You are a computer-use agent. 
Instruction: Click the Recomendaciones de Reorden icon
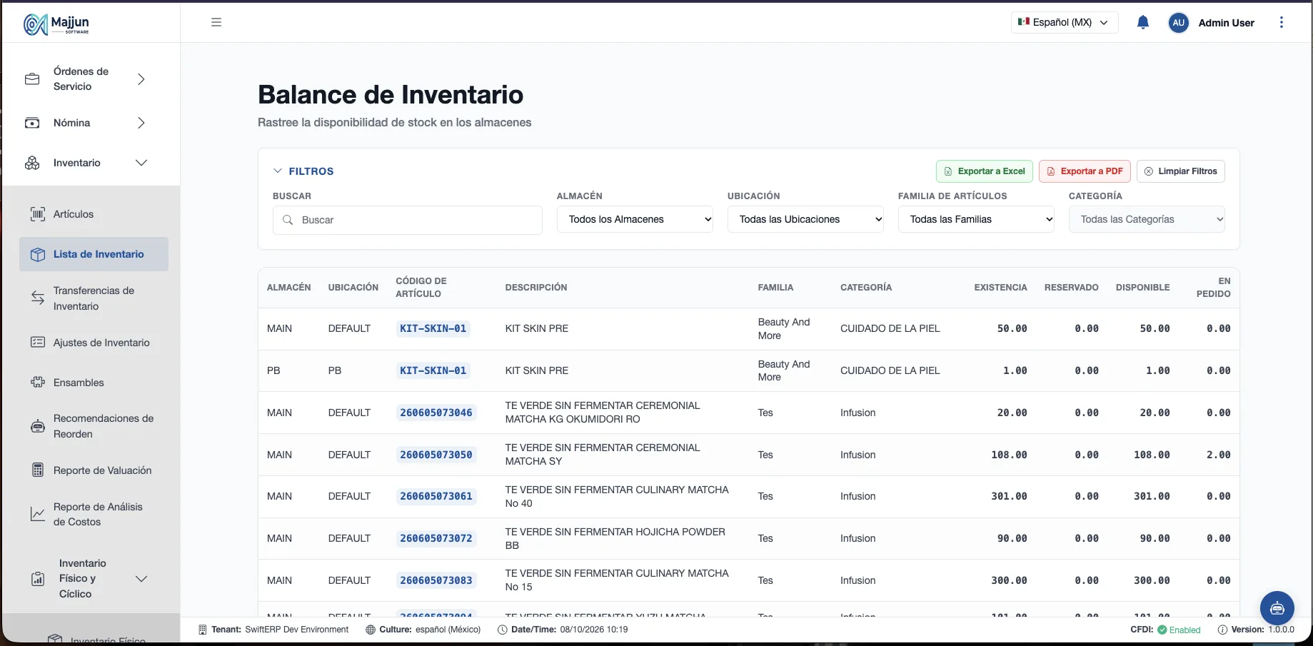38,426
